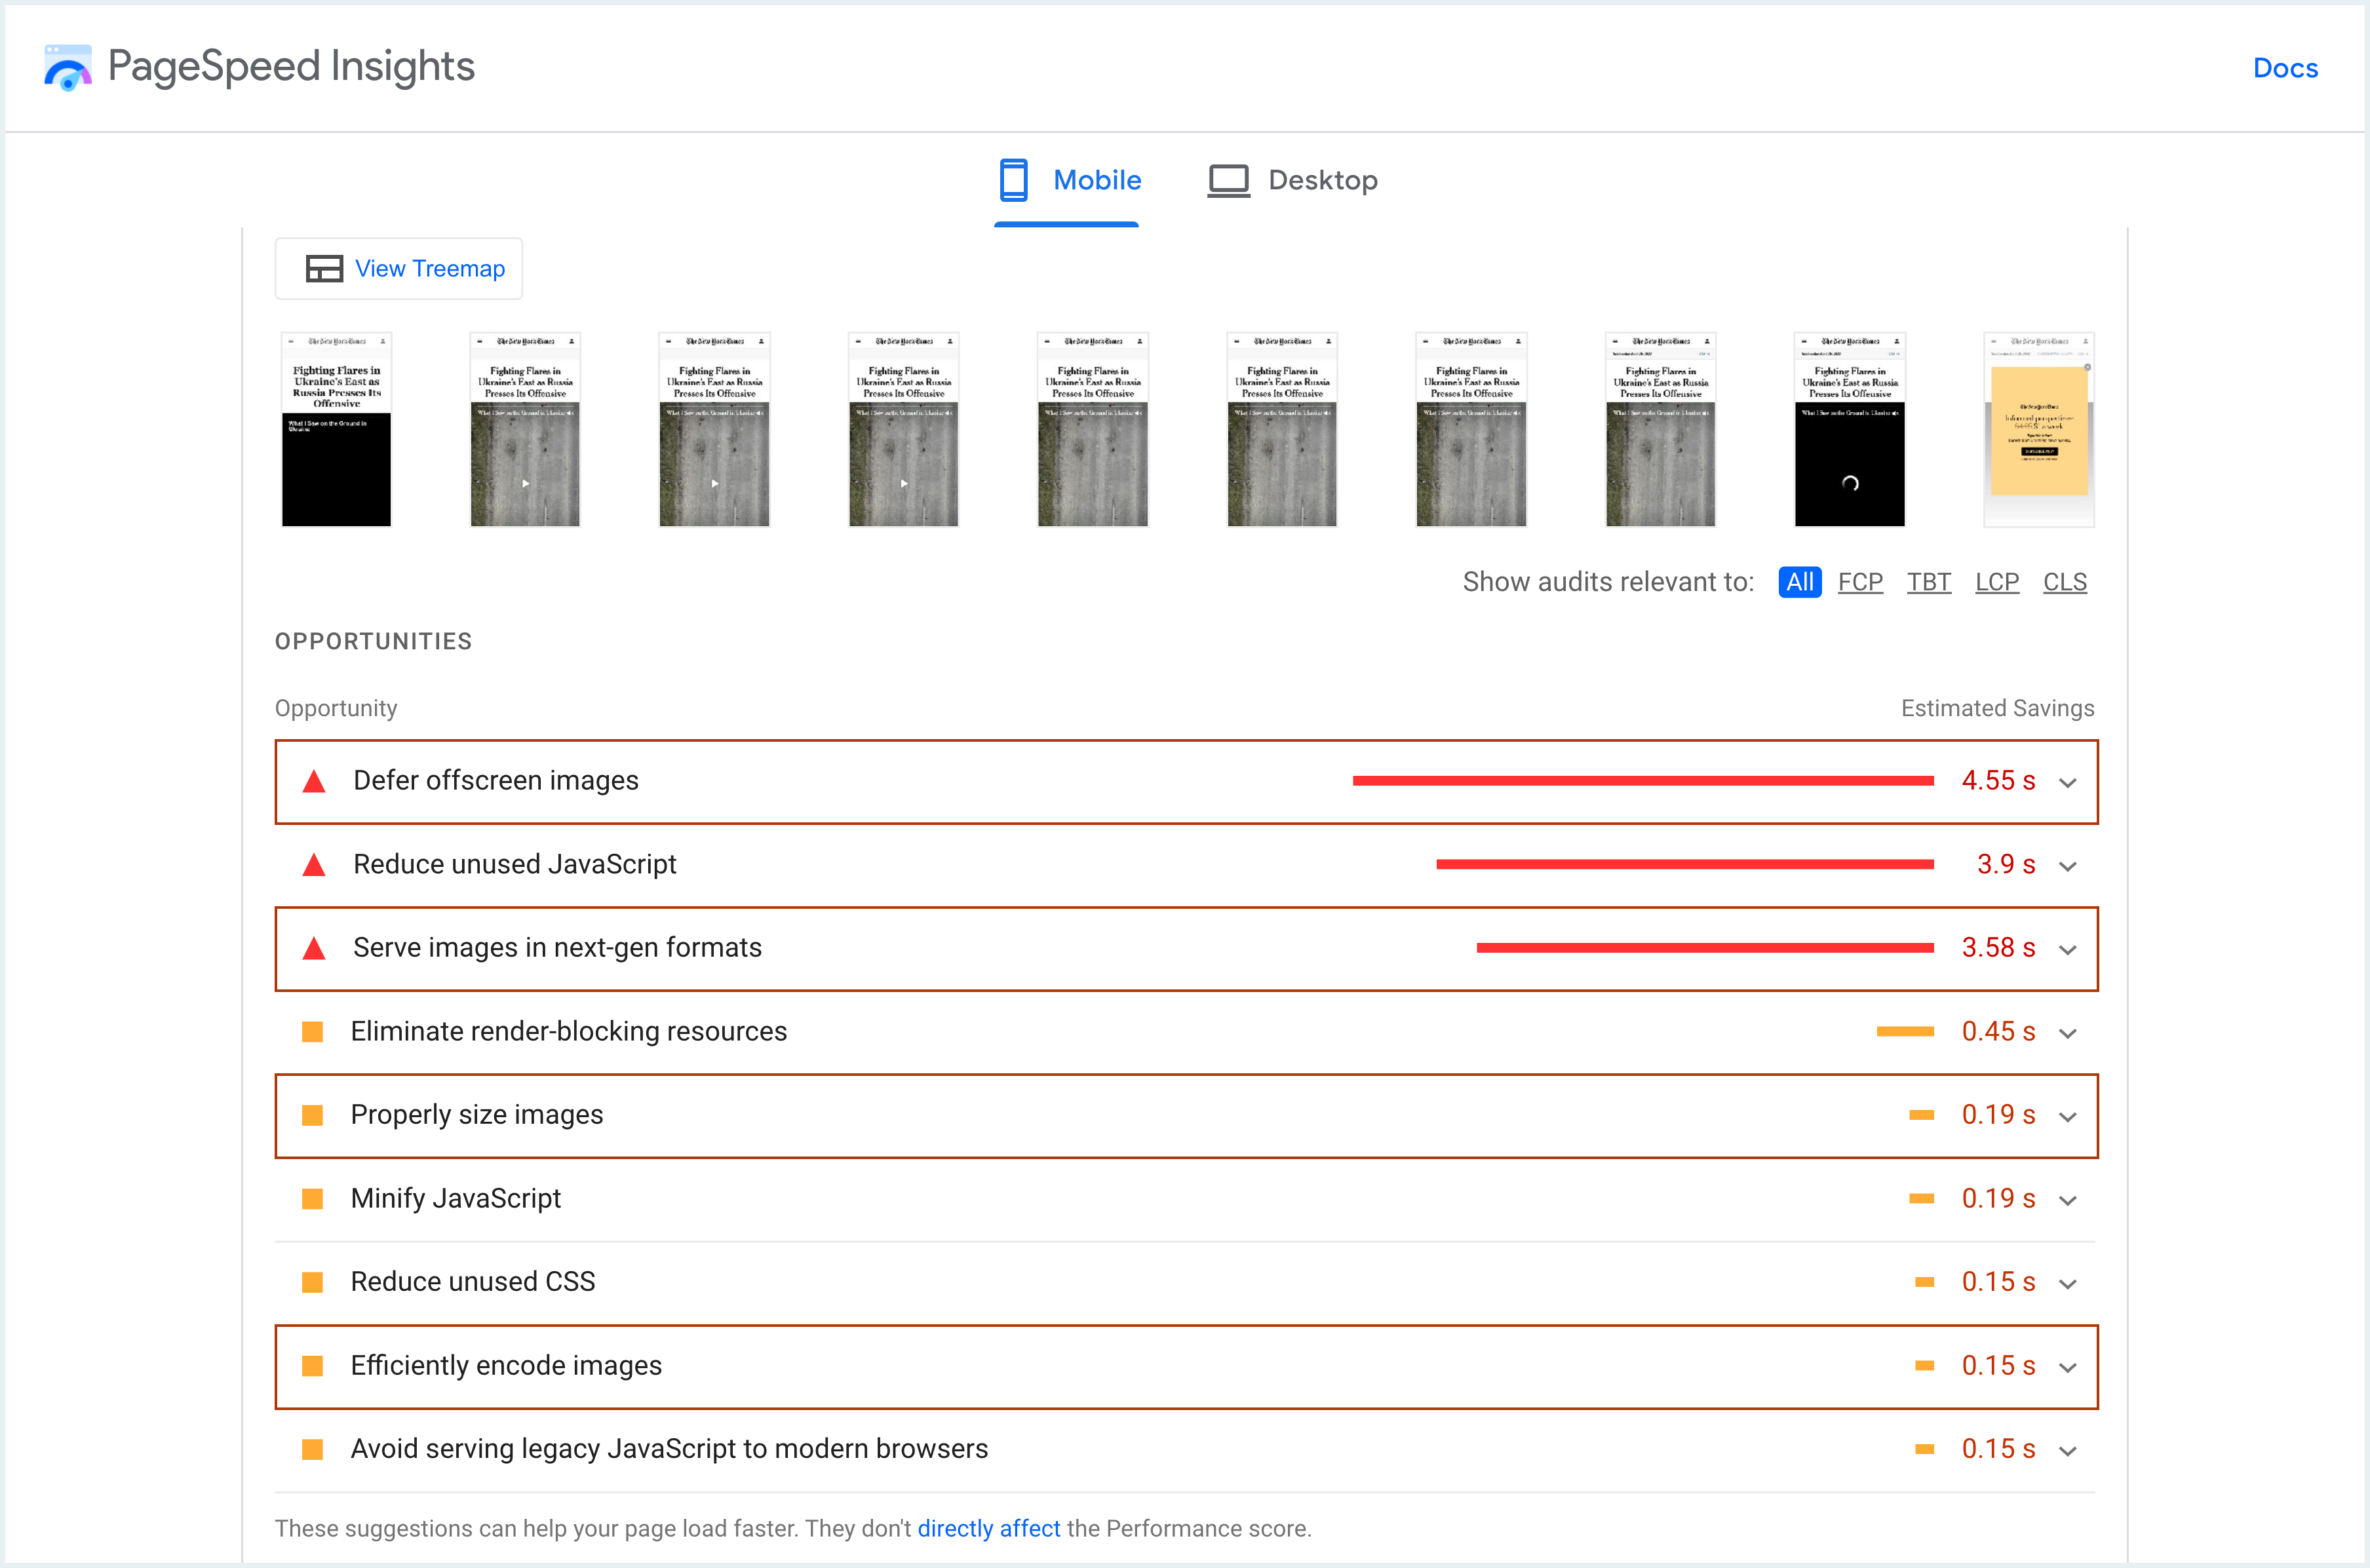
Task: Click orange square beside Reduce unused CSS
Action: pyautogui.click(x=313, y=1282)
